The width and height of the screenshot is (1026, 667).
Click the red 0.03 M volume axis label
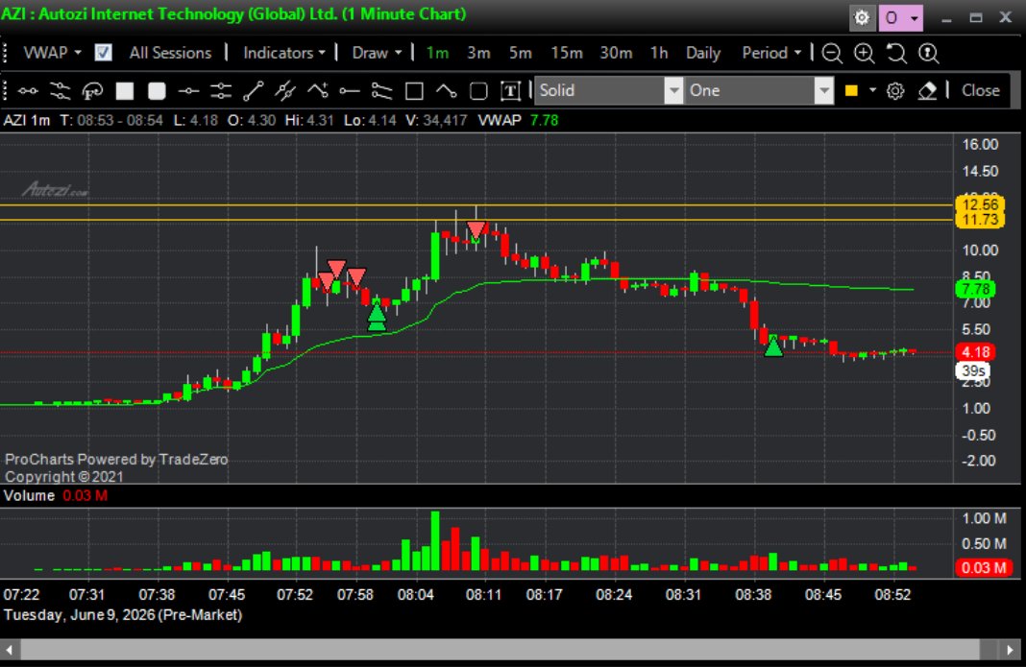point(984,567)
